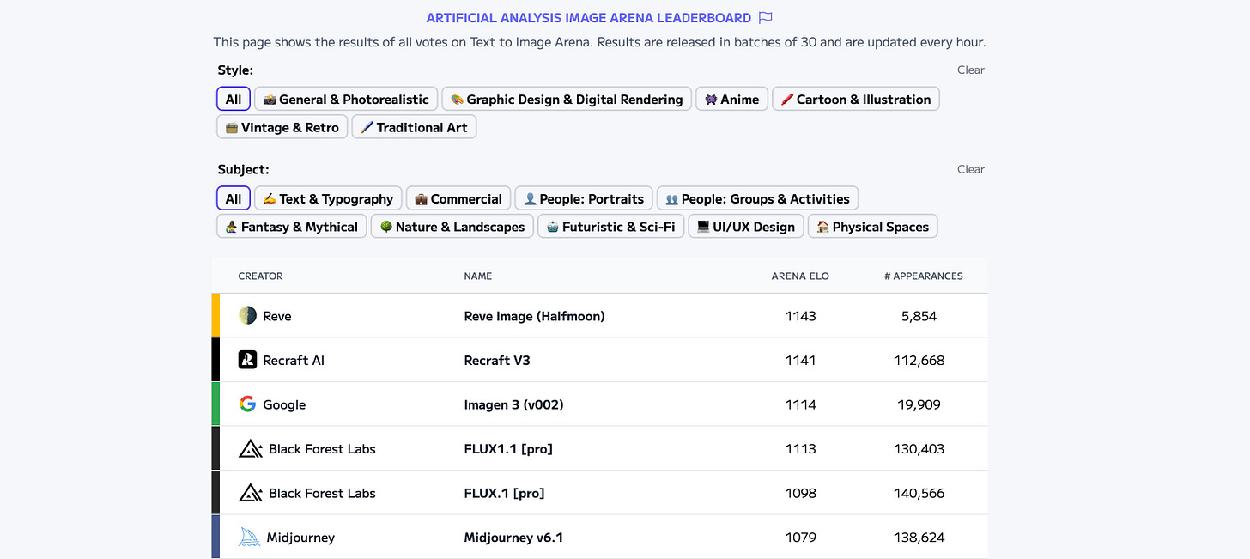Clear the Style filter selection
This screenshot has width=1250, height=559.
tap(971, 70)
